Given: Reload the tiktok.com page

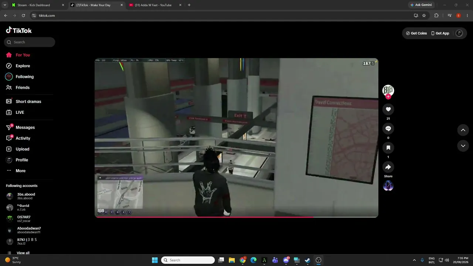Looking at the screenshot, I should (x=23, y=16).
